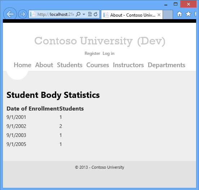This screenshot has width=199, height=190.
Task: Open the Departments navigation link
Action: click(167, 65)
